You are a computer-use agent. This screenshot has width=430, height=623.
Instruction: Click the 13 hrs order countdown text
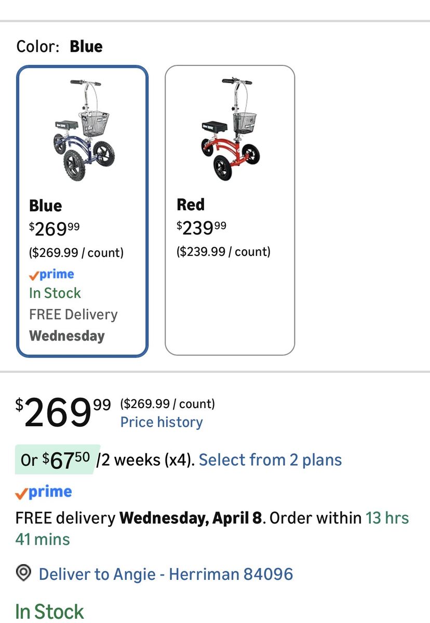(x=387, y=518)
